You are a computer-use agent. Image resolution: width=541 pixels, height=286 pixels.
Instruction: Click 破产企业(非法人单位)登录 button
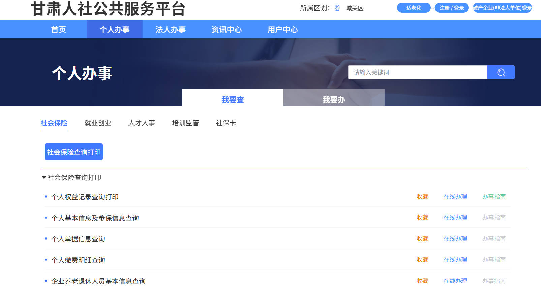(x=502, y=8)
